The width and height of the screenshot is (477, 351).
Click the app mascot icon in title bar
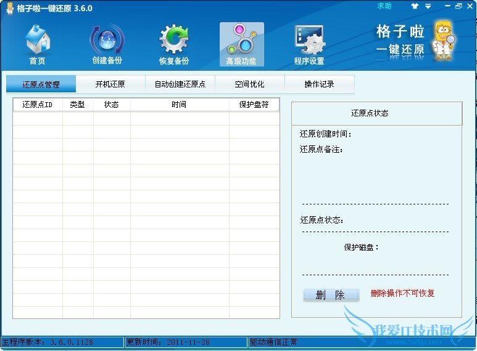(x=10, y=8)
